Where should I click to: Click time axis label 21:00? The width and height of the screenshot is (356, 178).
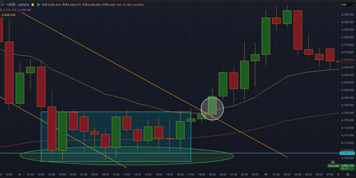click(233, 174)
